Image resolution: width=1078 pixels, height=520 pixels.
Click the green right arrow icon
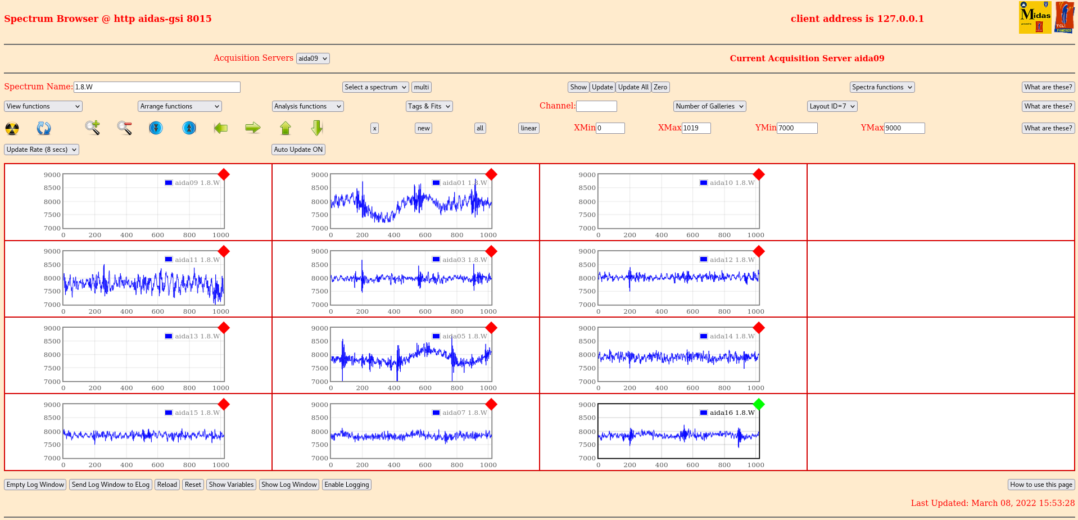pyautogui.click(x=253, y=128)
